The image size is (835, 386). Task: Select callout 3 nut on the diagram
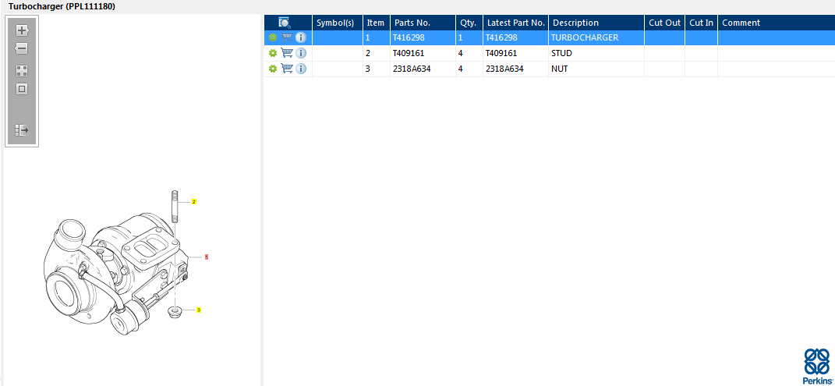click(x=199, y=310)
